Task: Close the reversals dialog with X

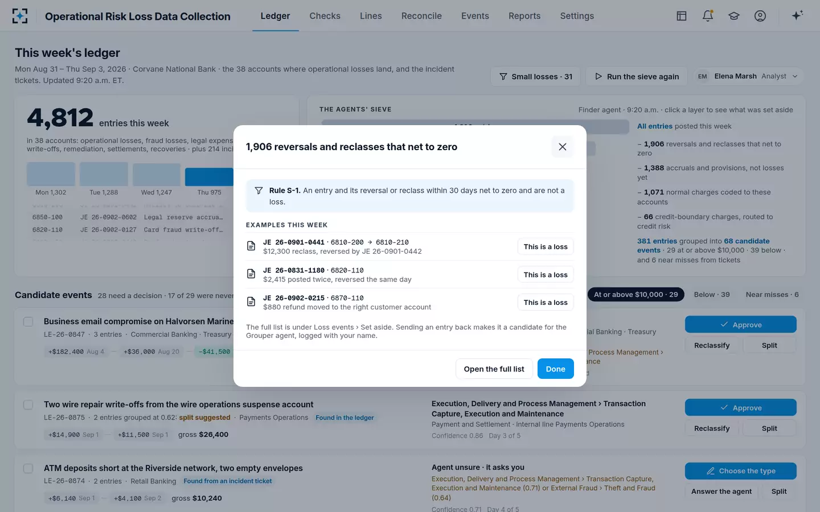Action: 563,147
